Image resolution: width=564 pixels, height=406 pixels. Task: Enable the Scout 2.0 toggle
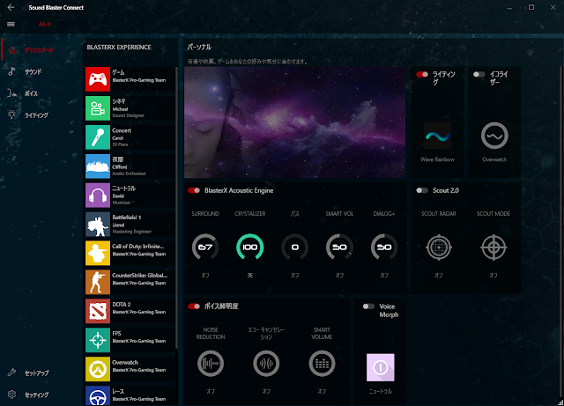(x=422, y=190)
